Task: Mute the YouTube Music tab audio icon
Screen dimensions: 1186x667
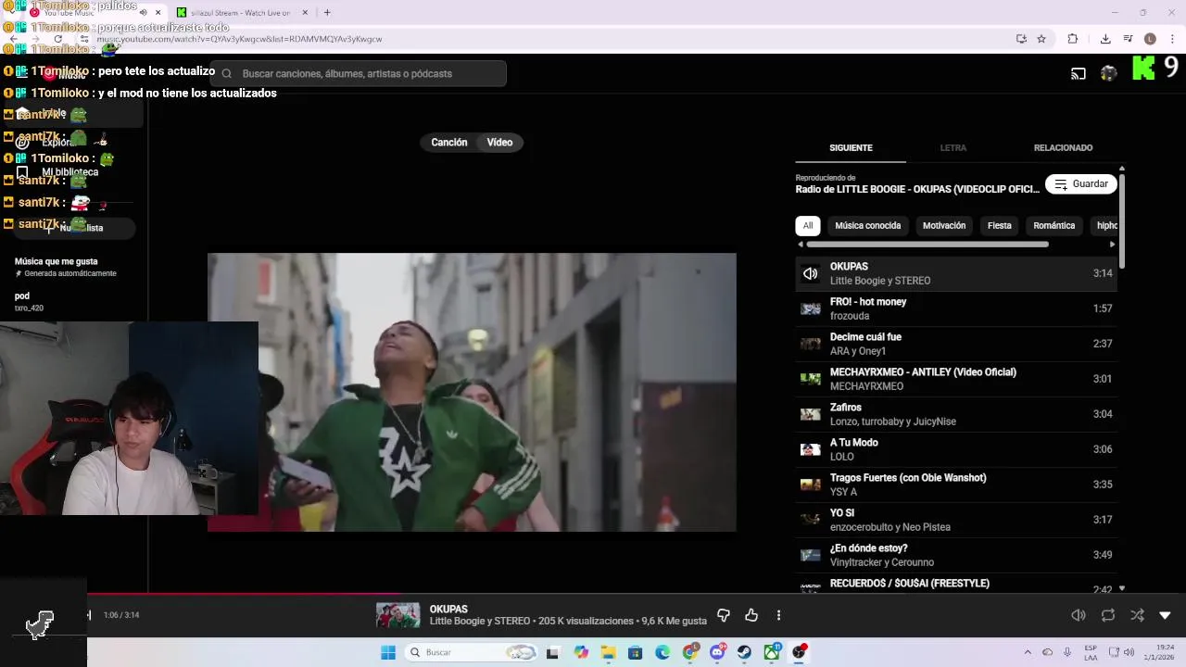Action: click(143, 12)
